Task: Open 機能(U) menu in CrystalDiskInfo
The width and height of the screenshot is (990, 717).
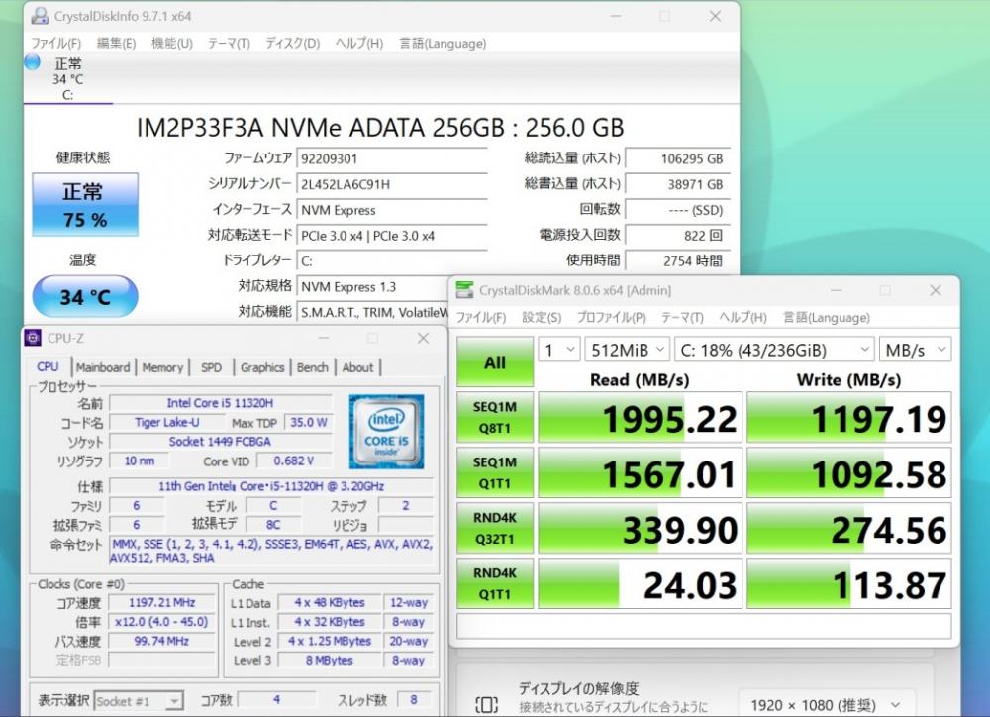Action: 171,43
